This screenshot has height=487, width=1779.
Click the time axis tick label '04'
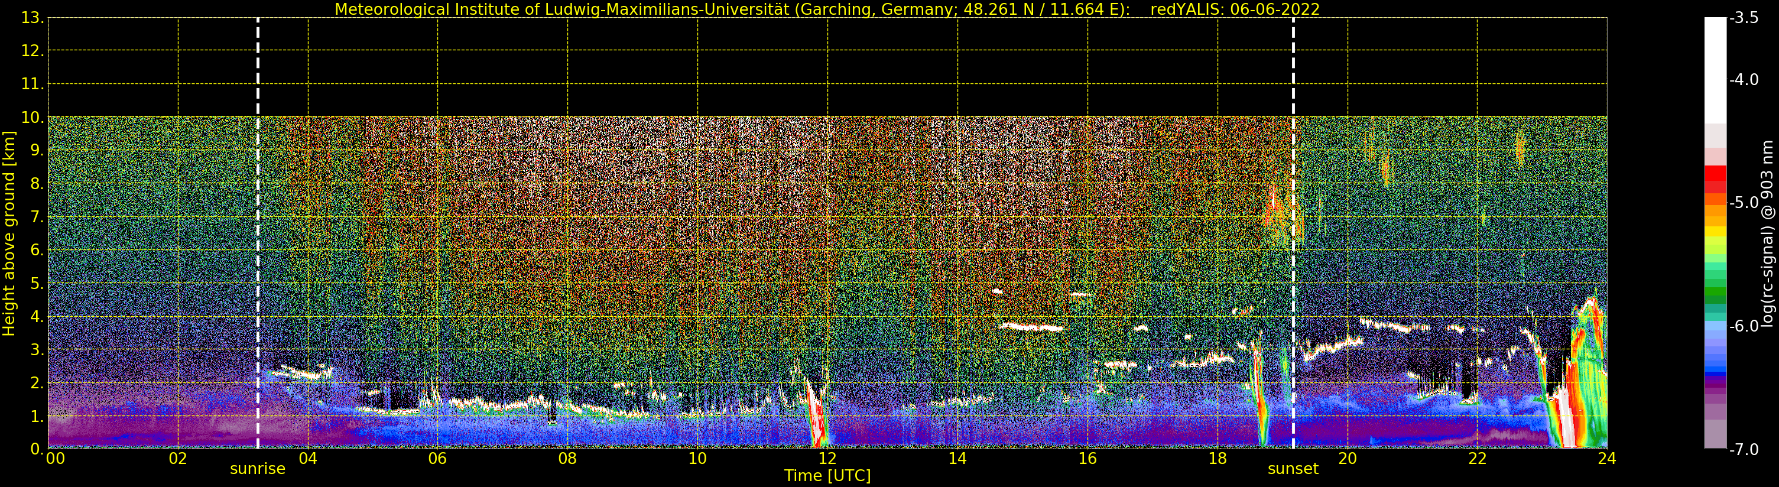tap(308, 459)
